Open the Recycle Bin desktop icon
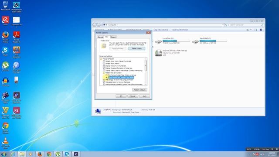The width and height of the screenshot is (279, 157). [6, 6]
